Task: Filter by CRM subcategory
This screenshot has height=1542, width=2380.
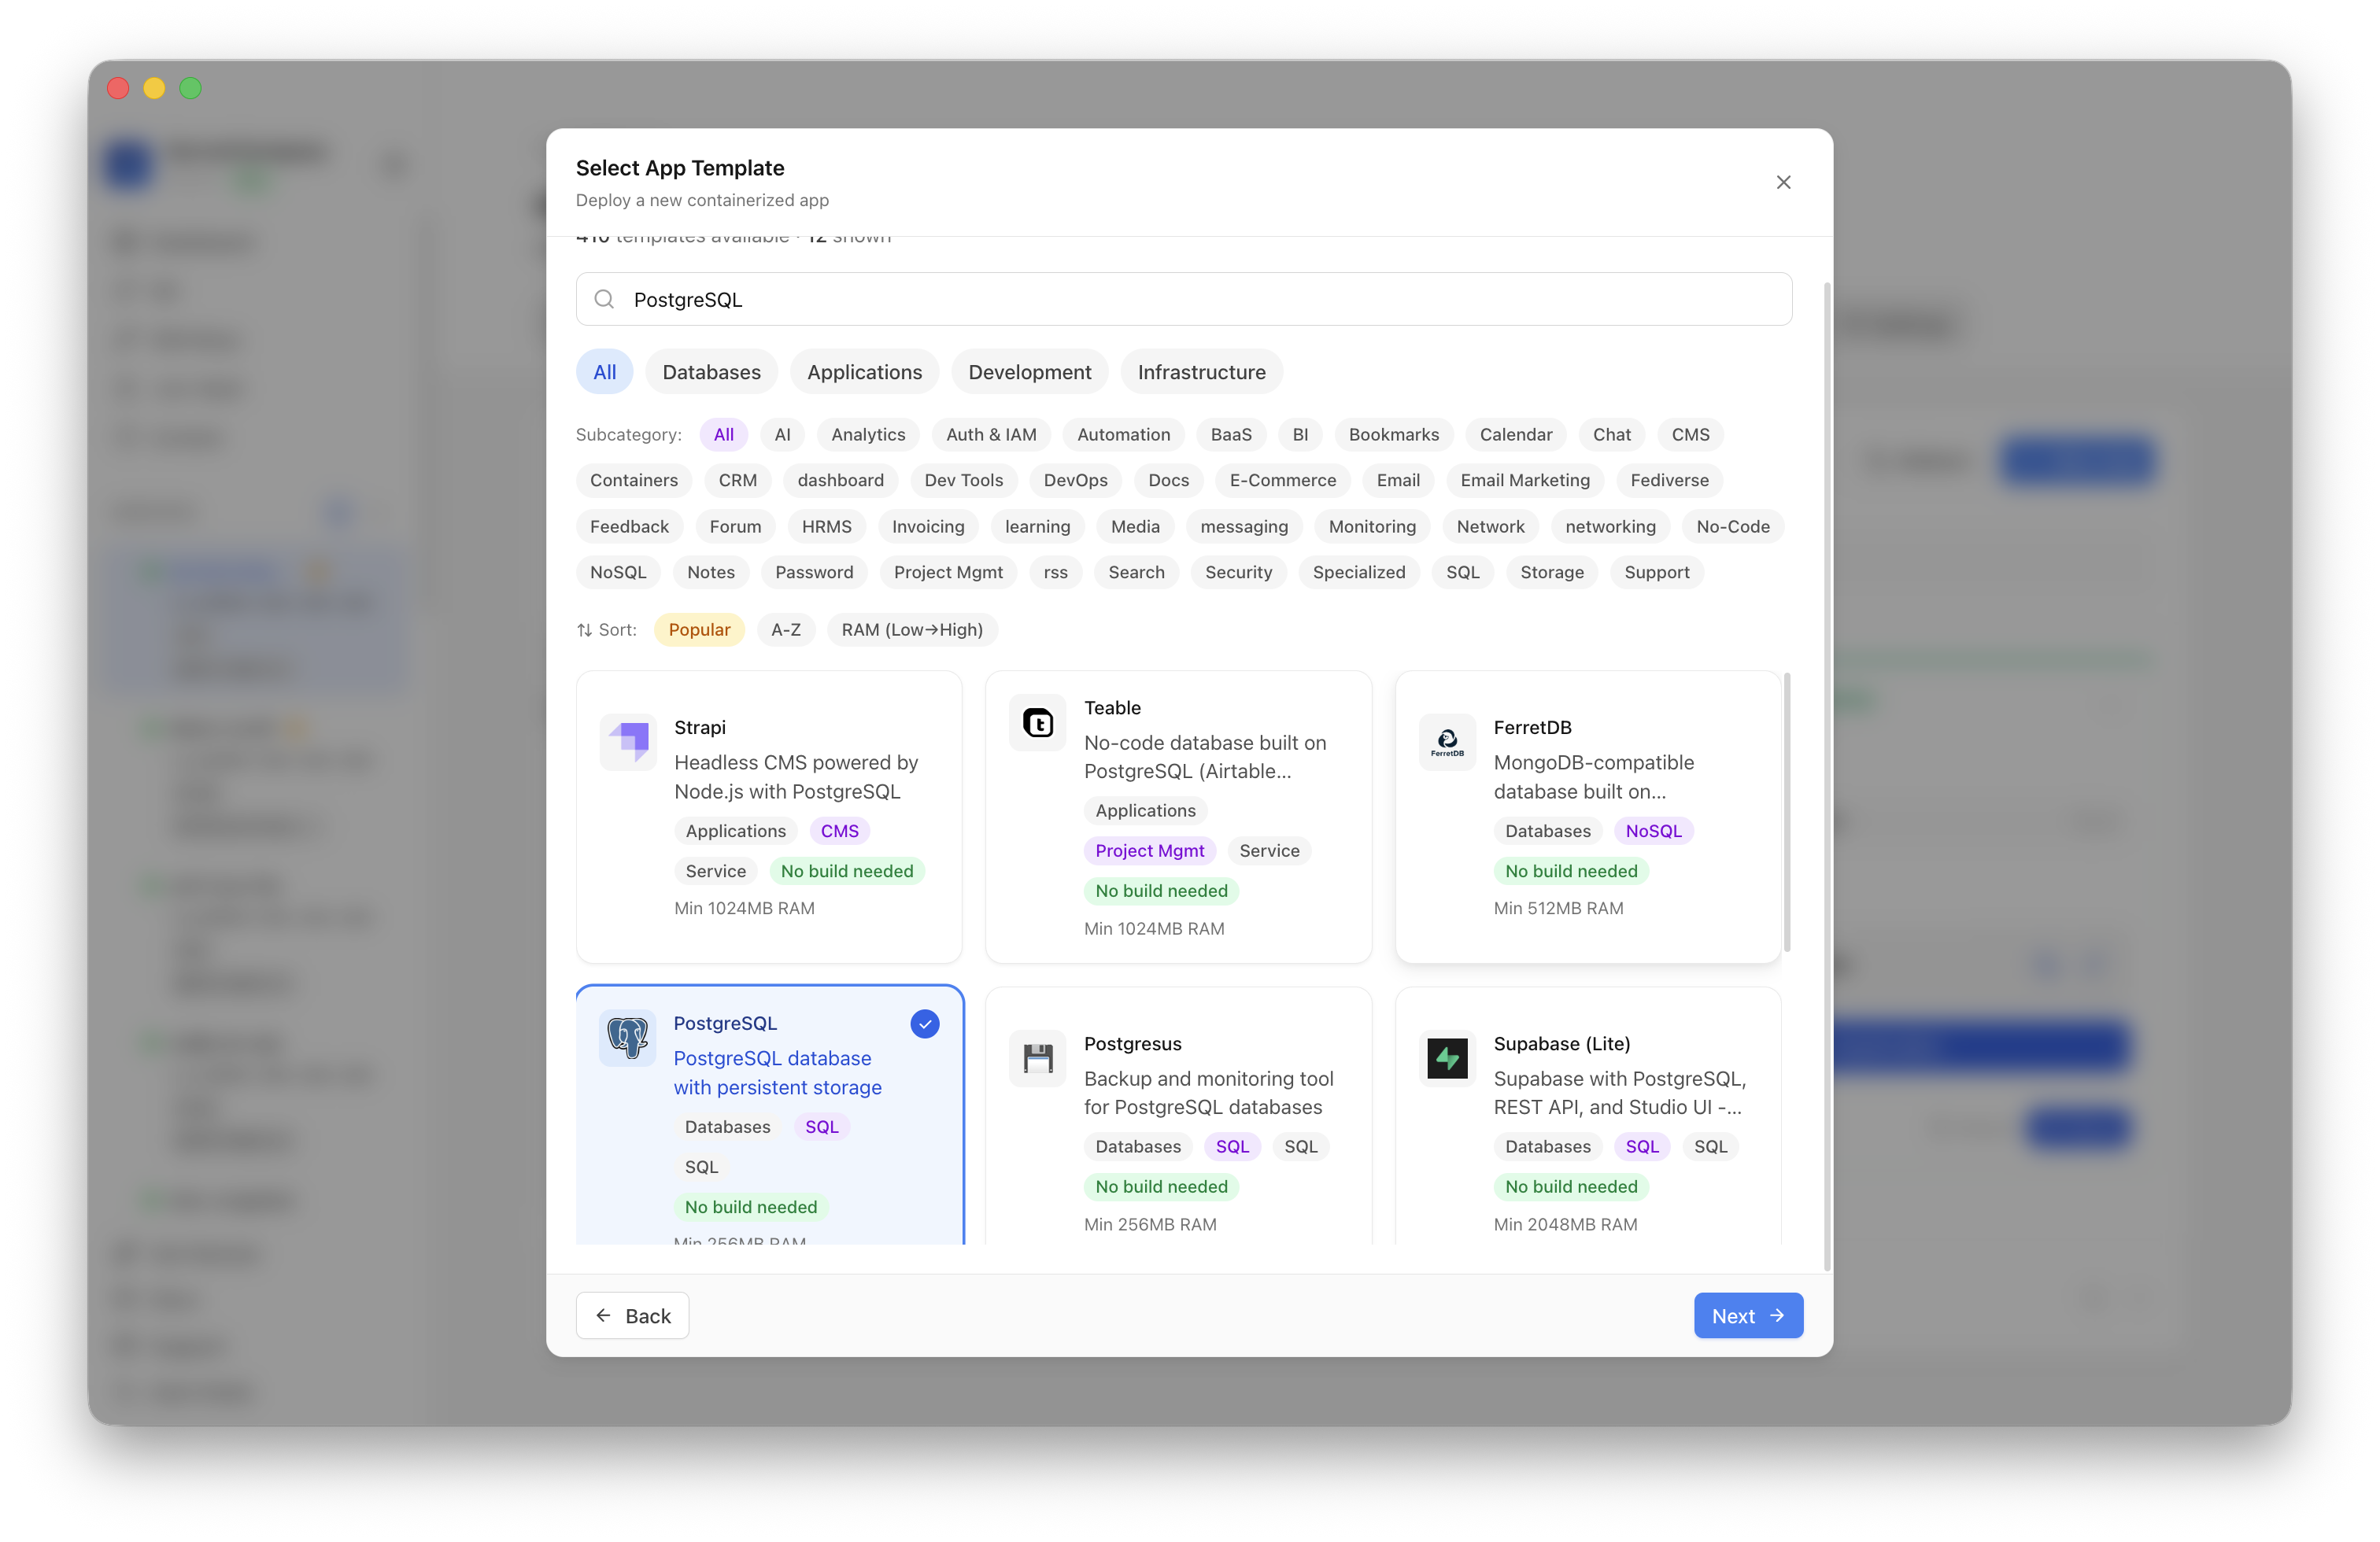Action: coord(737,481)
